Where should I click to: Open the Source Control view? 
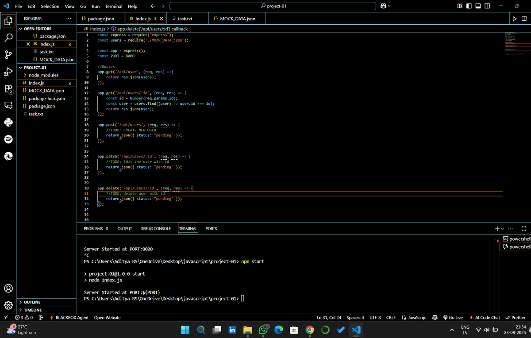(8, 55)
